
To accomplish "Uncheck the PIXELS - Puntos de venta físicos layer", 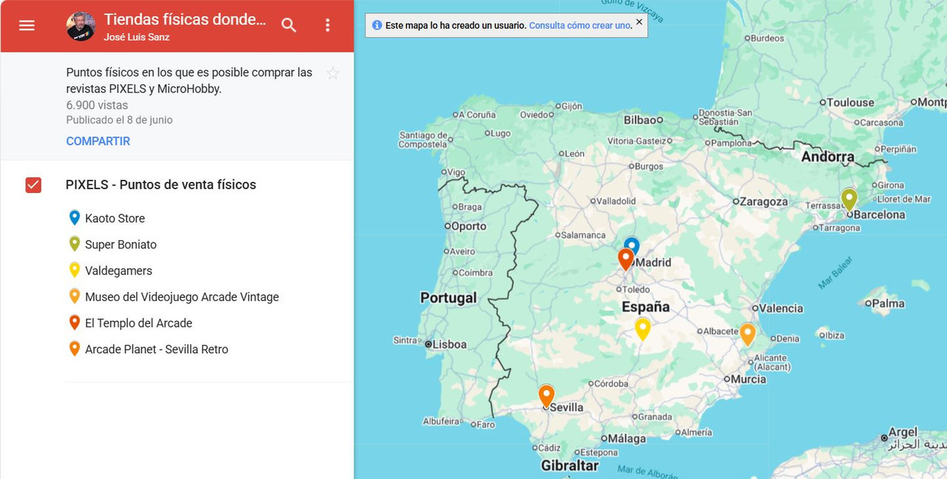I will [33, 185].
